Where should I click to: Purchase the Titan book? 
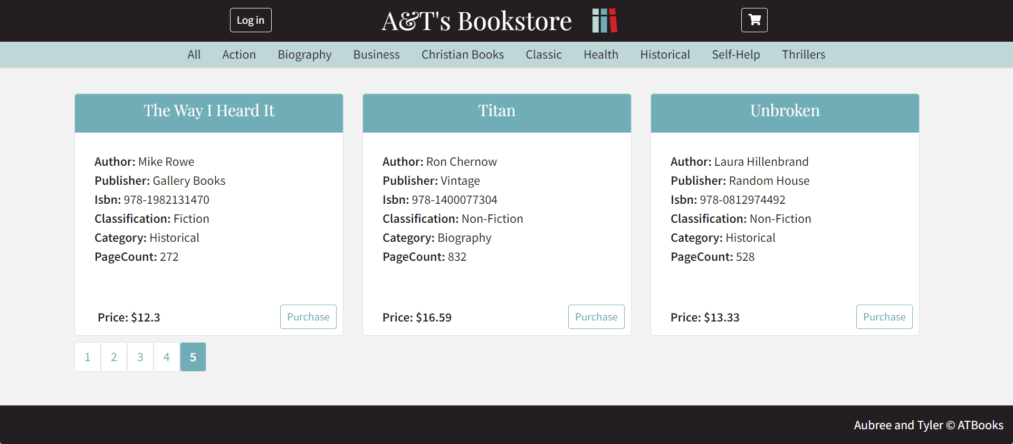[596, 317]
